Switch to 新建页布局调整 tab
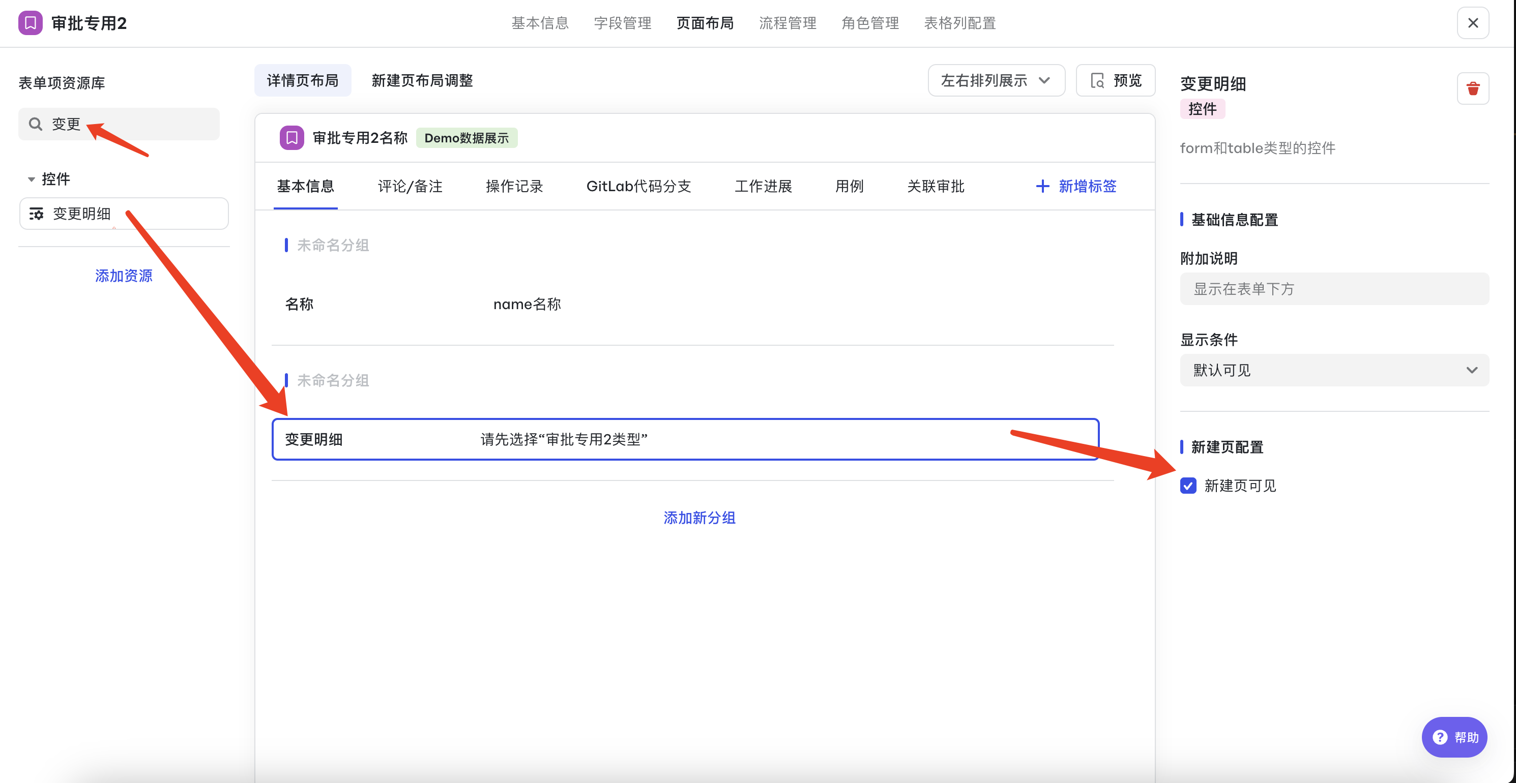 point(422,81)
